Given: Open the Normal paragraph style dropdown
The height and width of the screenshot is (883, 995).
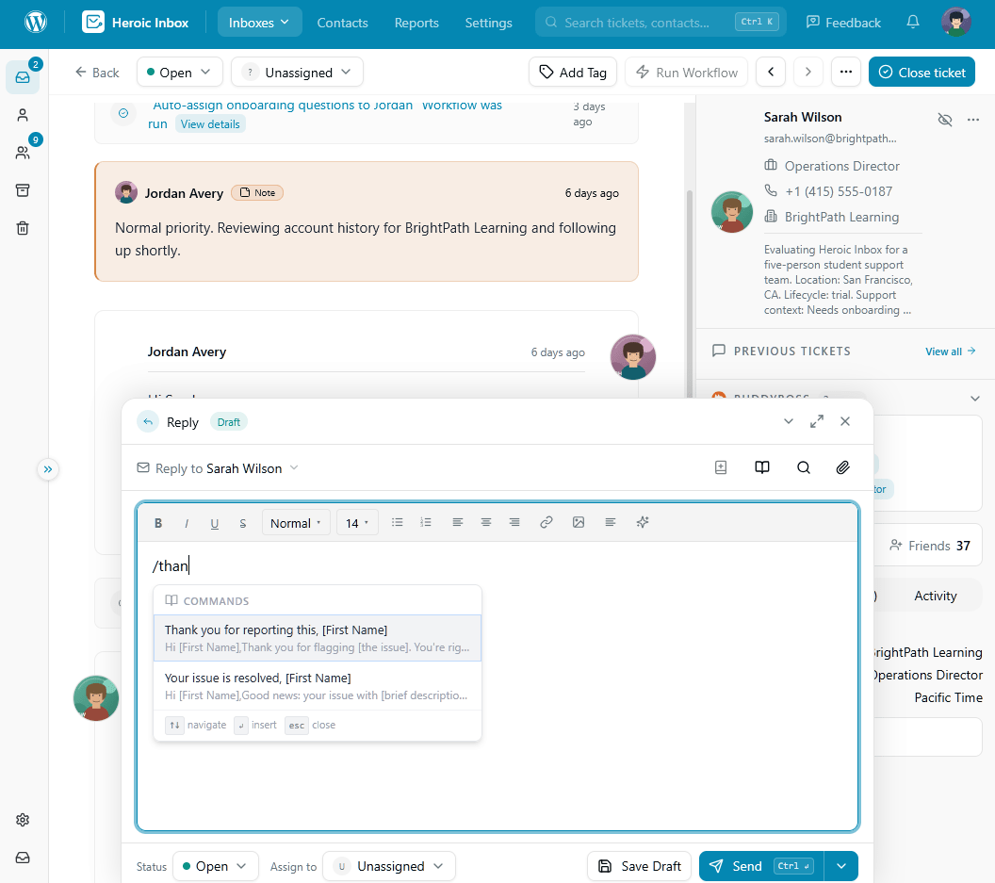Looking at the screenshot, I should point(296,522).
